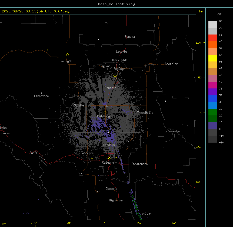Click the 2023/08/28 09:15:56 UTC timestamp
This screenshot has width=233, height=227.
27,11
